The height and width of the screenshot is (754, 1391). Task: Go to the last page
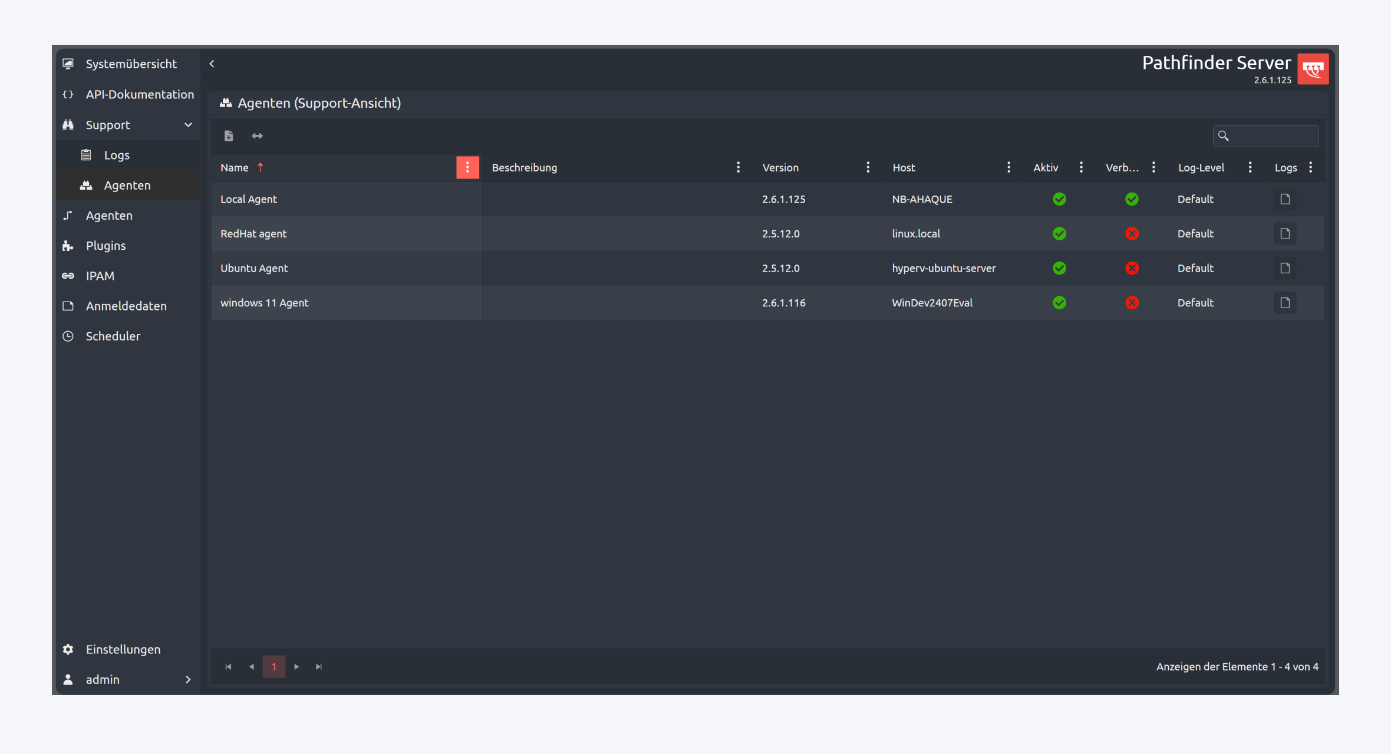point(319,667)
